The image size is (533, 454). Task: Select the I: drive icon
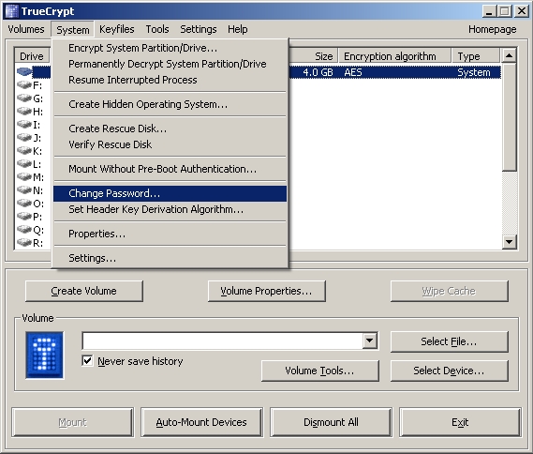coord(24,124)
